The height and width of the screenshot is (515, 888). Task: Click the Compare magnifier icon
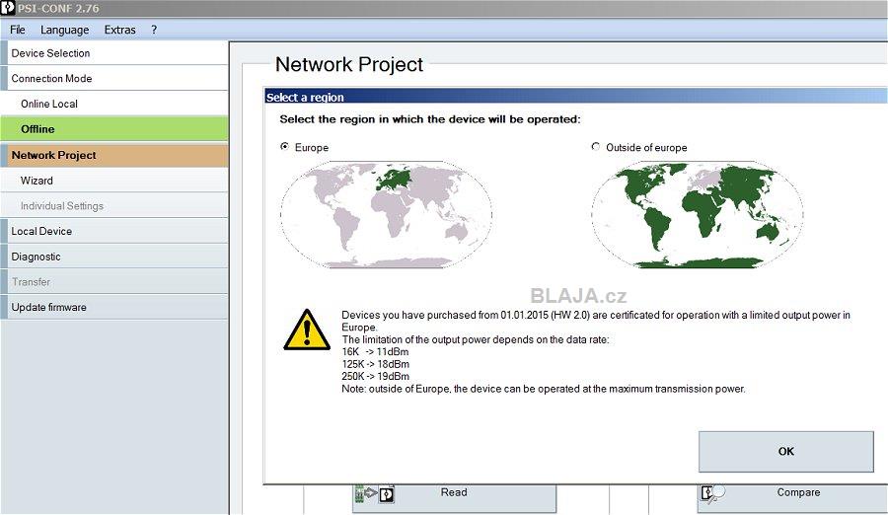click(712, 493)
